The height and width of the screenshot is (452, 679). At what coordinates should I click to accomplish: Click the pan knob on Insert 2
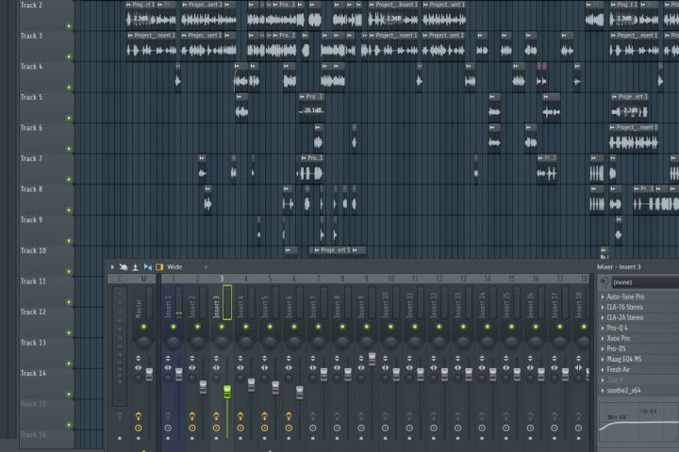click(198, 343)
